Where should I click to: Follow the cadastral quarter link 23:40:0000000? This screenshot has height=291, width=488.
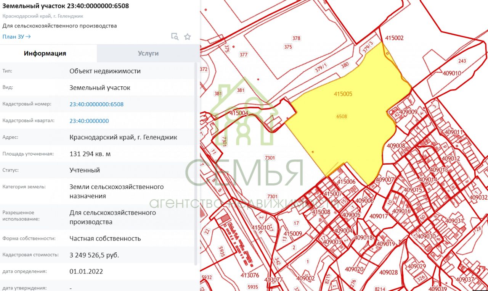coord(89,121)
